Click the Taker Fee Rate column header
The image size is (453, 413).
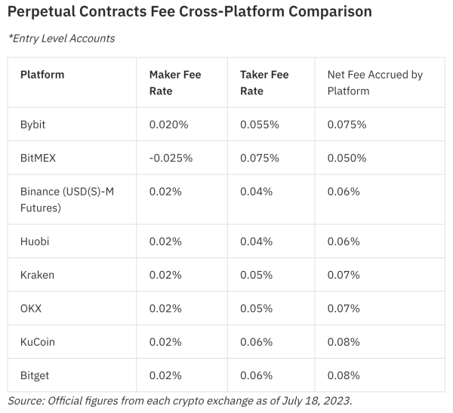coord(264,83)
